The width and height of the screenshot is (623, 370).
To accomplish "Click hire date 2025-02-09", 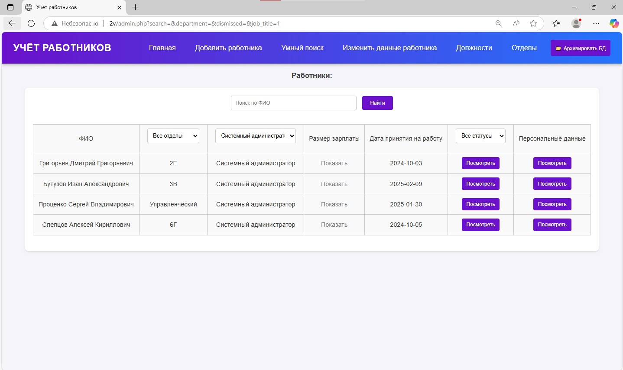I will click(406, 184).
